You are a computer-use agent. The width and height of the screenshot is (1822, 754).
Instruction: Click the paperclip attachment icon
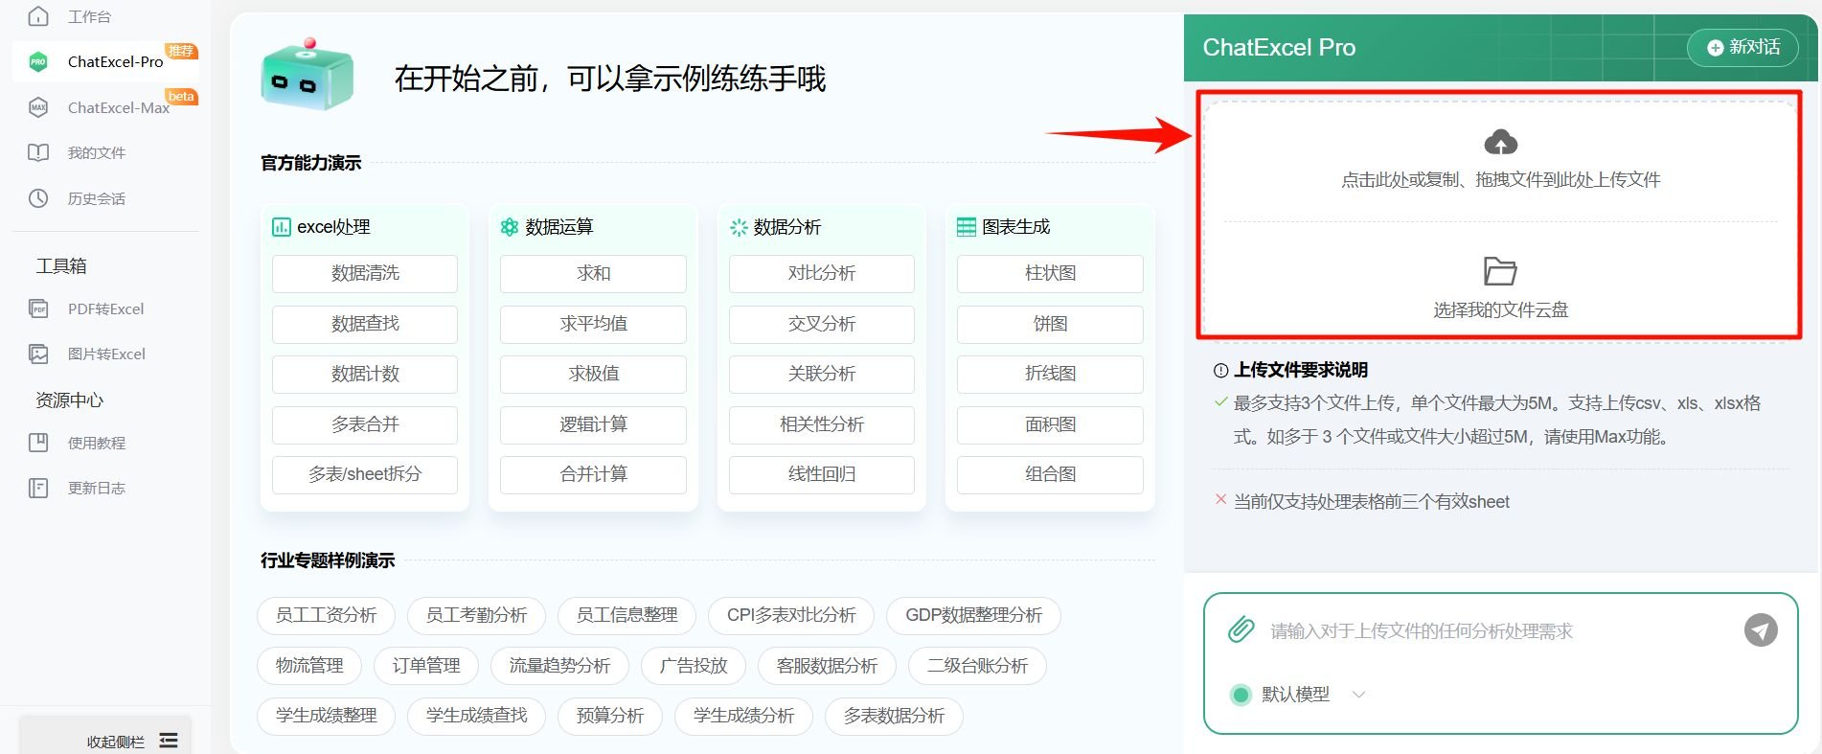(x=1241, y=629)
